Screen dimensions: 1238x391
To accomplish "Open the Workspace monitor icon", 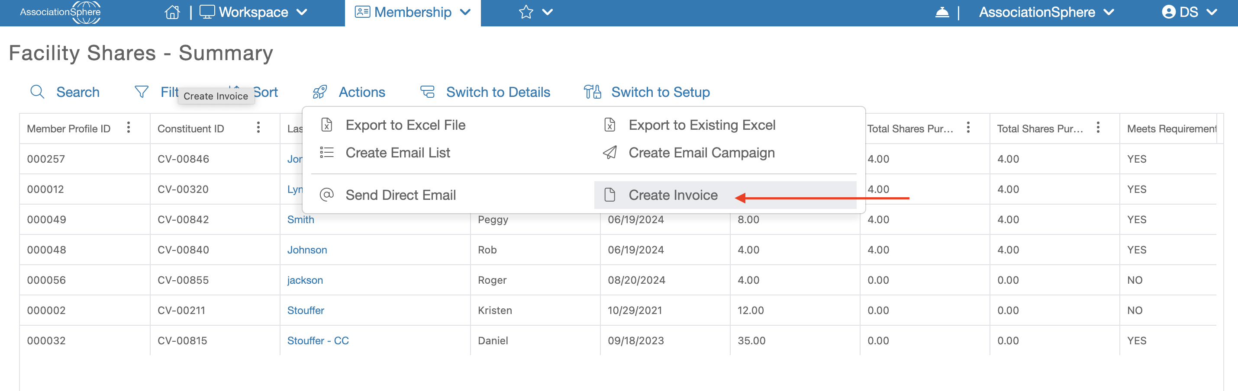I will [206, 12].
